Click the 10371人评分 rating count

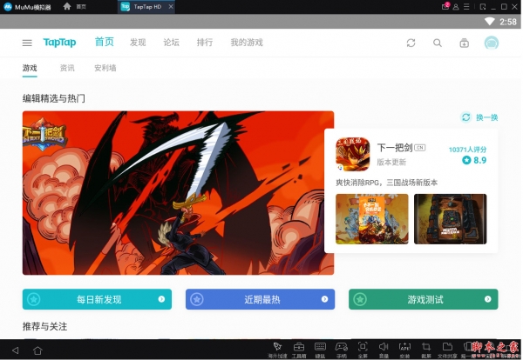tap(467, 150)
